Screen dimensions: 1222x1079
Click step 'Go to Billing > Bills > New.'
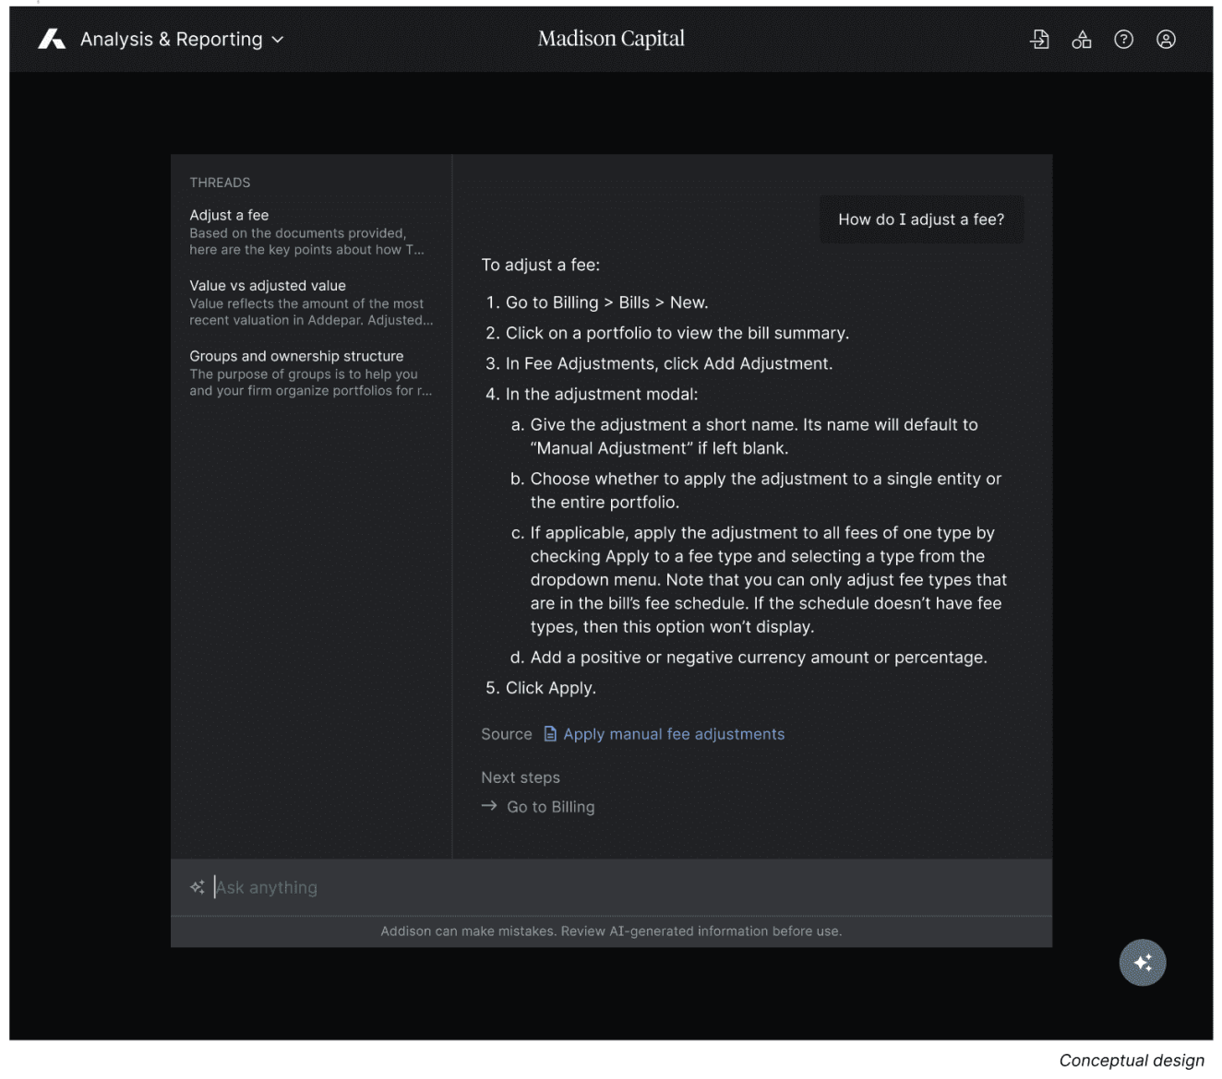(x=606, y=302)
